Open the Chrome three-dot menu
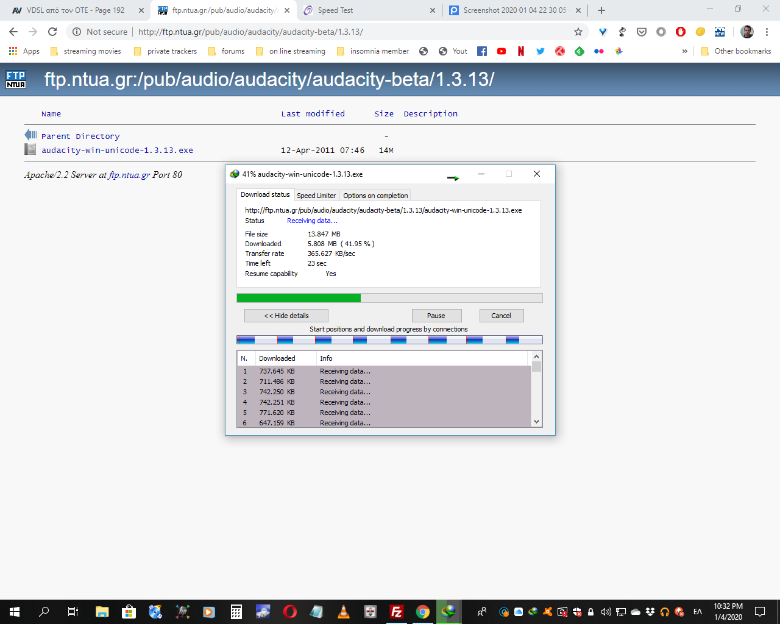This screenshot has height=624, width=780. tap(767, 32)
